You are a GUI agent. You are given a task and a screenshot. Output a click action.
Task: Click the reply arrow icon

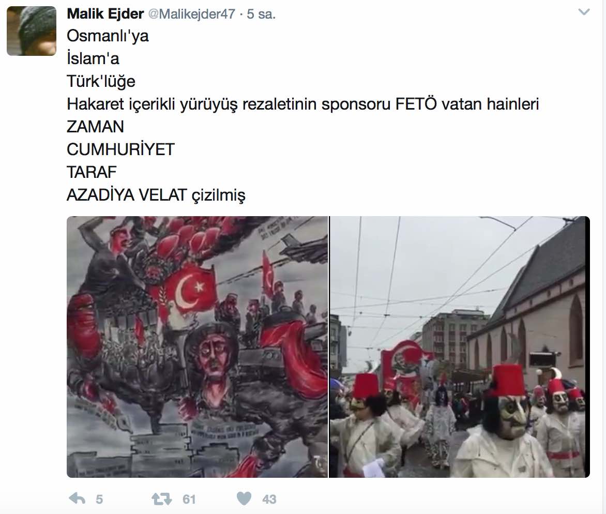tap(77, 499)
